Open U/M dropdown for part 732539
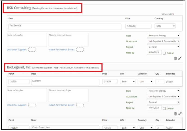The height and width of the screenshot is (131, 187). [127, 127]
